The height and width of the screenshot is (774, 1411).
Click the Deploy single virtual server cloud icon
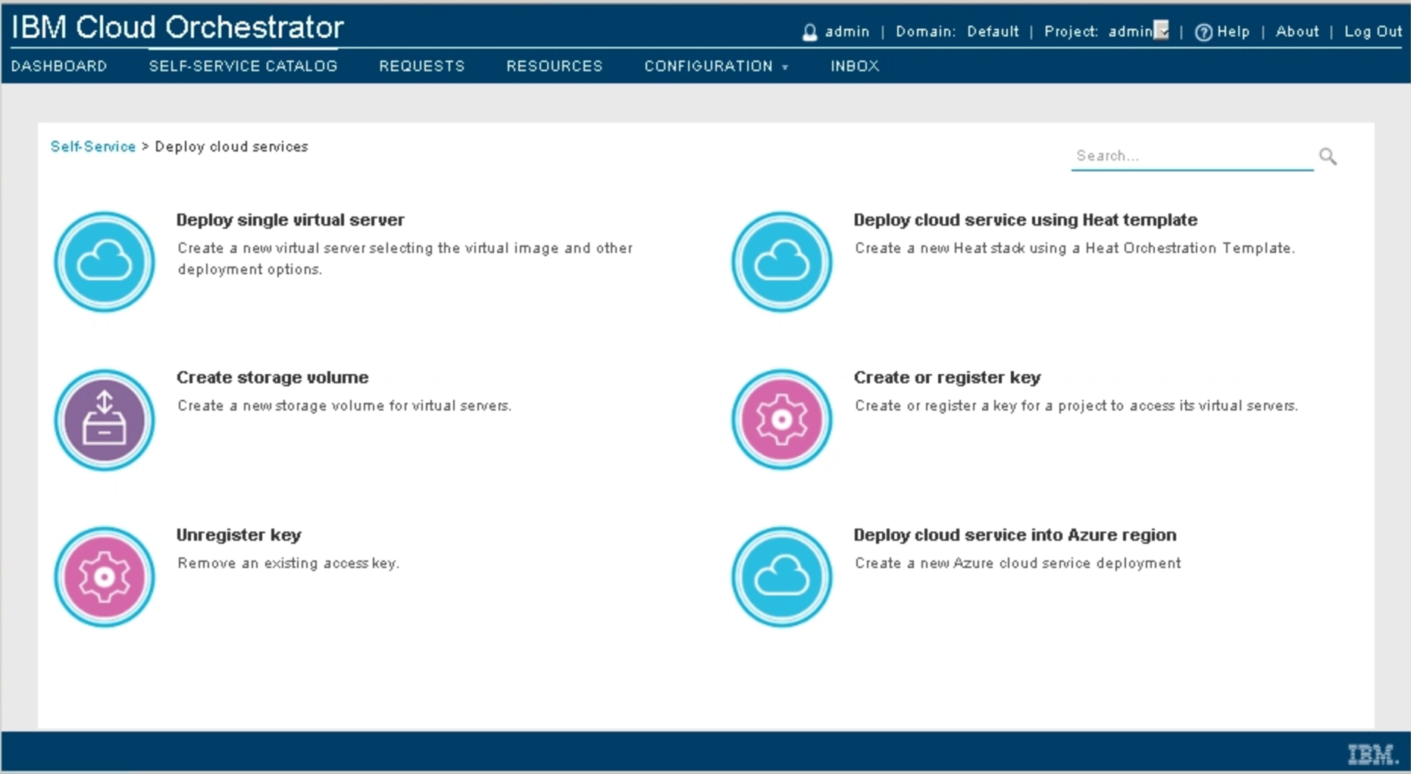tap(104, 261)
